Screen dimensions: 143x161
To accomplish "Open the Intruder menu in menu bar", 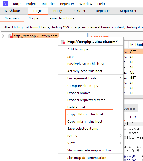I will pyautogui.click(x=48, y=4).
